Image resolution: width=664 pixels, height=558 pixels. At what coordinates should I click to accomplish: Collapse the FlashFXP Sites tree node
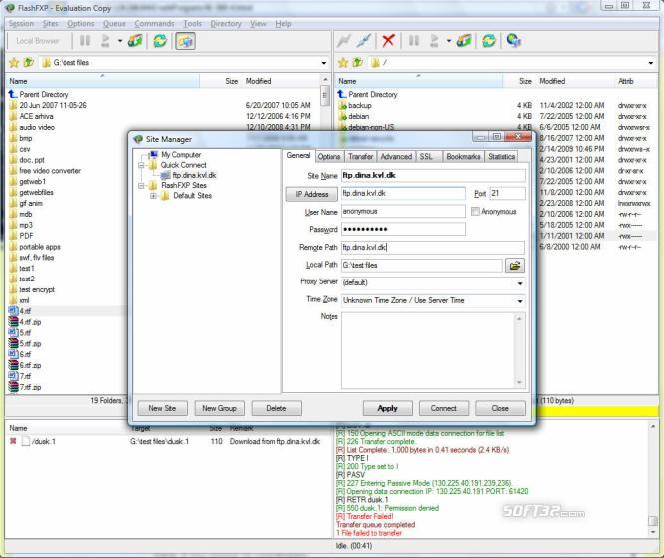click(x=142, y=185)
